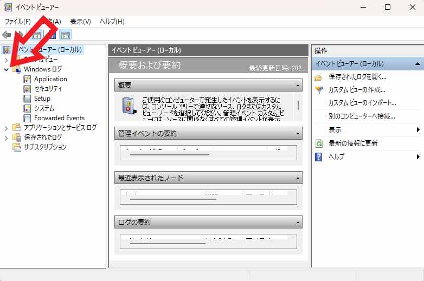The height and width of the screenshot is (281, 424).
Task: Collapse the ログの要約 section
Action: pos(298,223)
